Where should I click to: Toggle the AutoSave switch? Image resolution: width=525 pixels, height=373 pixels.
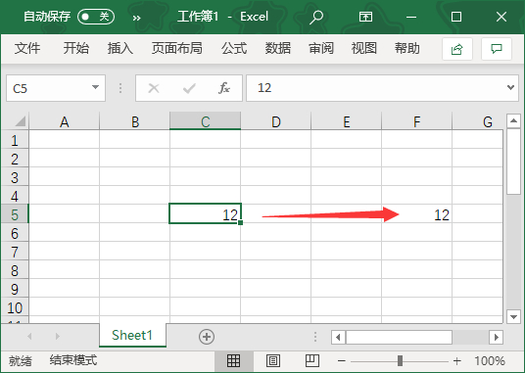tap(96, 17)
